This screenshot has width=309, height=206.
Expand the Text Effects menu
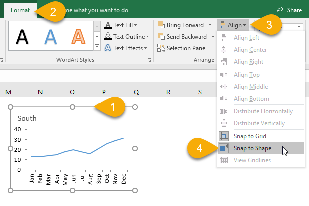pyautogui.click(x=145, y=48)
